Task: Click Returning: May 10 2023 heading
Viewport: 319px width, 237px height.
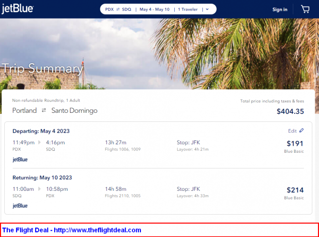Action: point(42,178)
